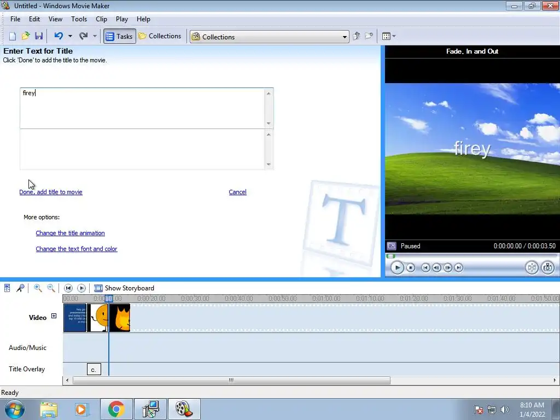560x420 pixels.
Task: Toggle the Collections pane button
Action: click(x=160, y=36)
